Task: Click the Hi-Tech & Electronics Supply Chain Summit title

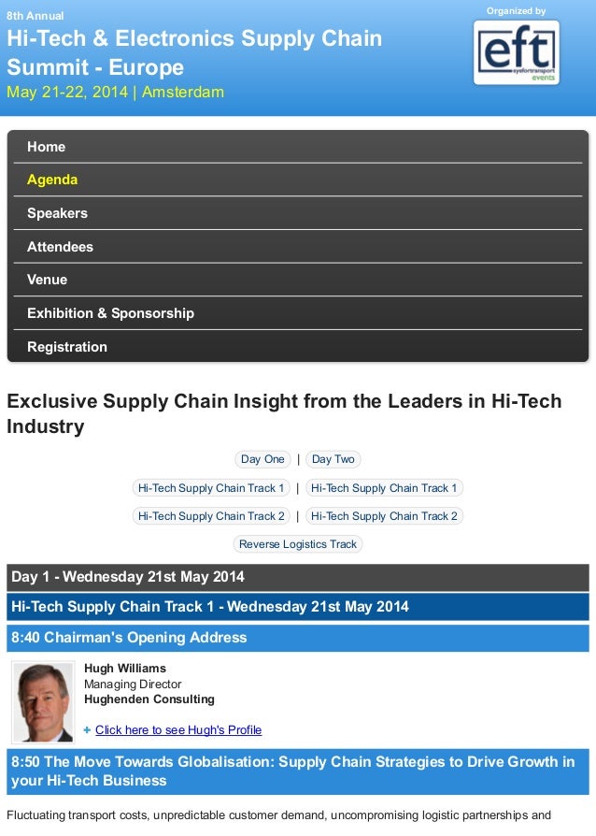Action: [194, 52]
